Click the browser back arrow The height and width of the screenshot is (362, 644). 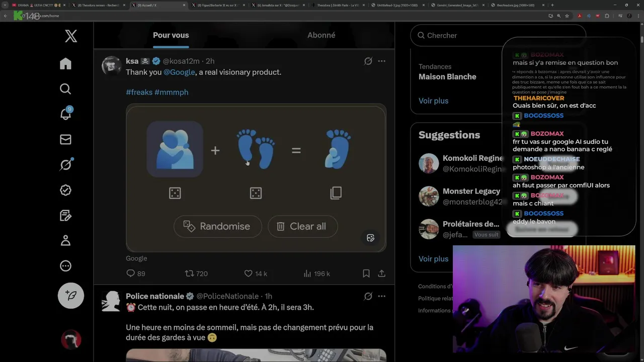click(6, 16)
